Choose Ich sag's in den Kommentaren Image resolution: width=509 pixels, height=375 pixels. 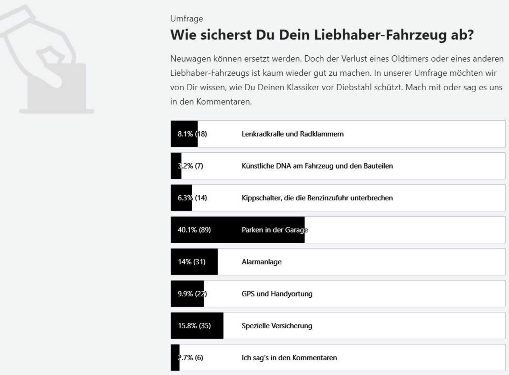coord(289,358)
